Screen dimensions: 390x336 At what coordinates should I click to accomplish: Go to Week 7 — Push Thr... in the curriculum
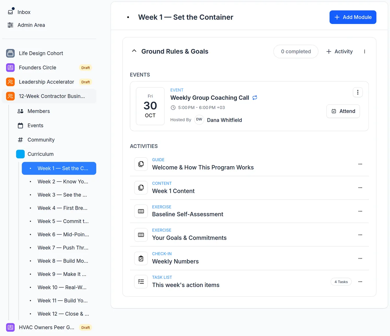tap(59, 248)
